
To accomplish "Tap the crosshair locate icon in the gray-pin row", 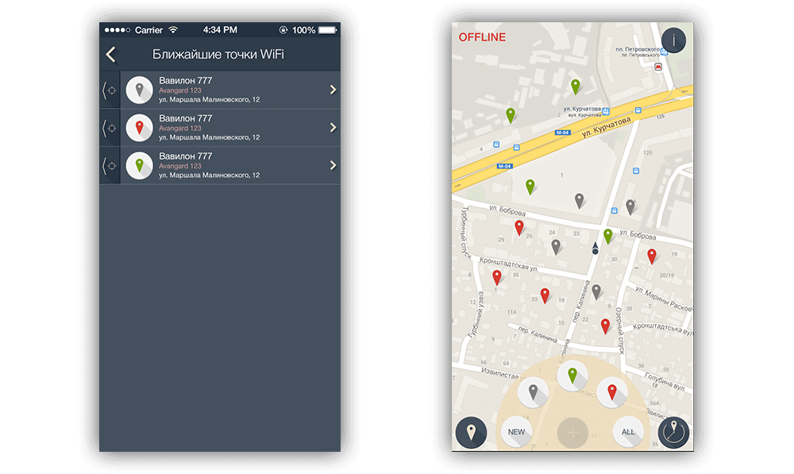I will (110, 91).
